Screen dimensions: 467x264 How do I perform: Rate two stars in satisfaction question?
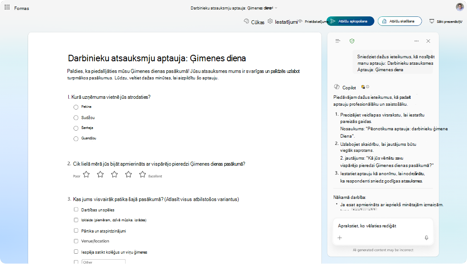[100, 174]
